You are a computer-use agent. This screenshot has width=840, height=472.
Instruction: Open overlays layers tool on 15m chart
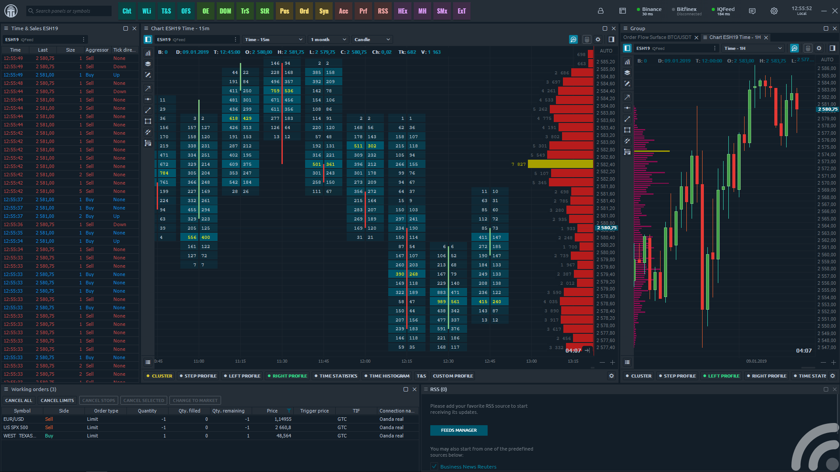click(148, 64)
